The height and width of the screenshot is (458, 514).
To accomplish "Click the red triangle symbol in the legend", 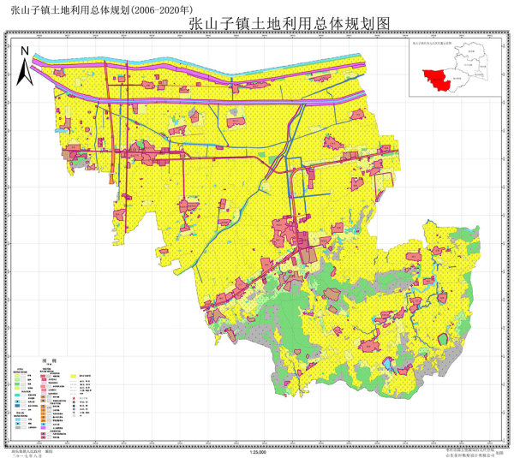I will coord(74,398).
